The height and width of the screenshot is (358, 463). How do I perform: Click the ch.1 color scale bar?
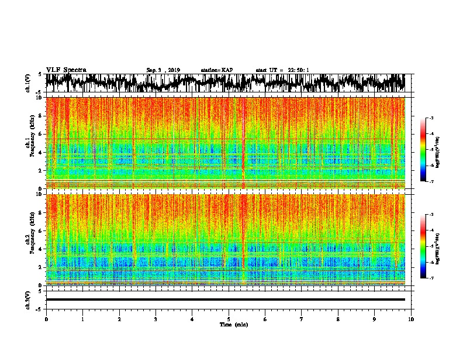coord(423,150)
